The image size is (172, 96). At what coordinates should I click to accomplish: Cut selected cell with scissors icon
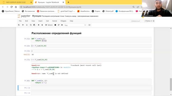(x=27, y=25)
